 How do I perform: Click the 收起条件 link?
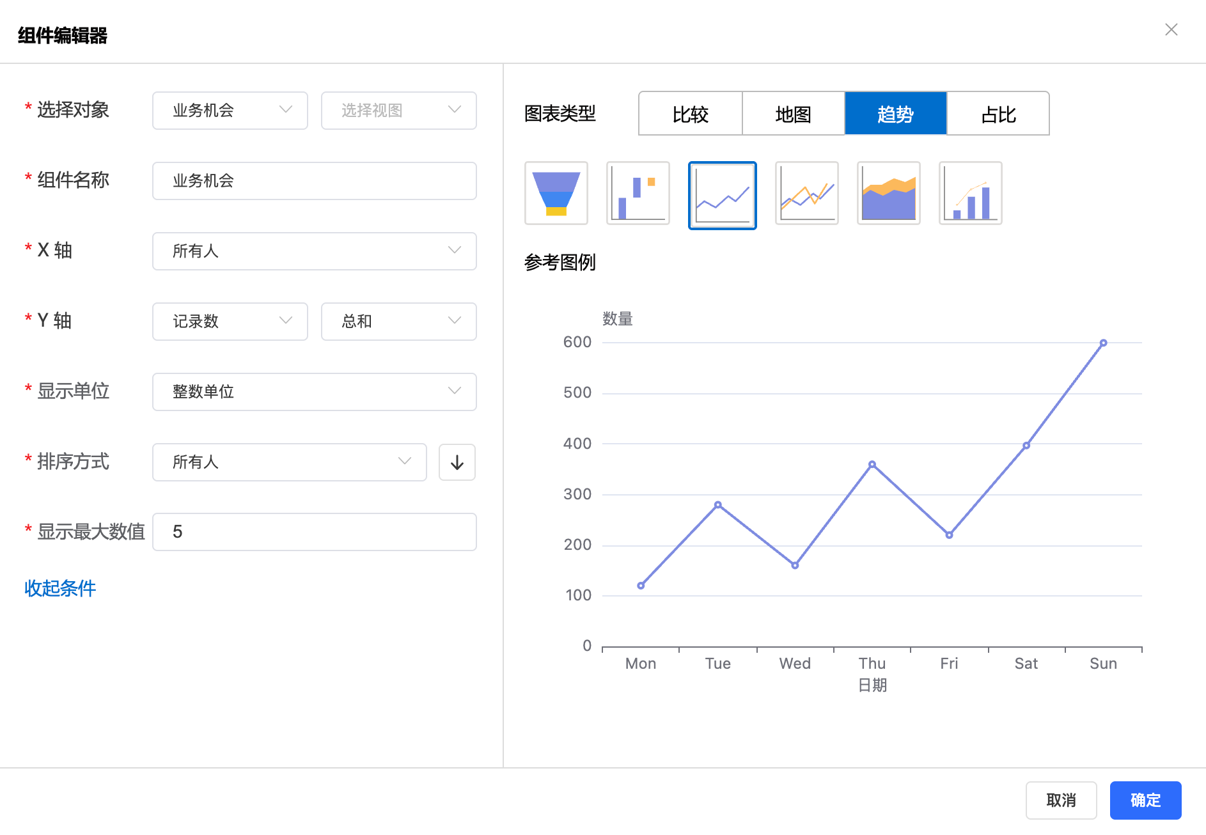point(60,588)
